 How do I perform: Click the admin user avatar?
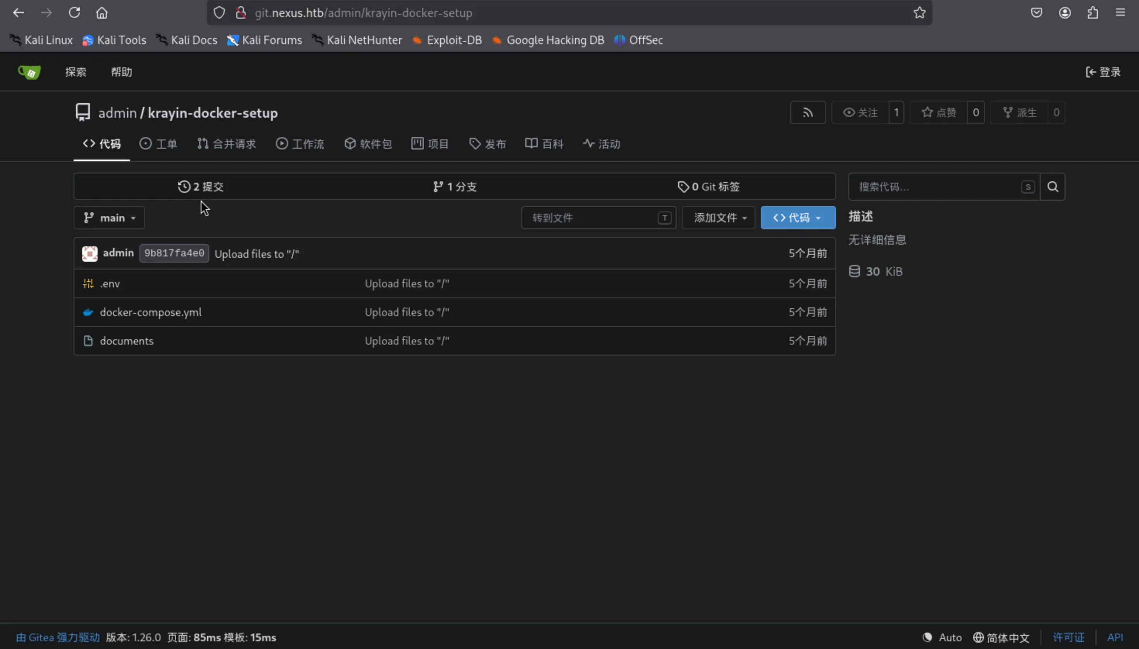coord(89,253)
